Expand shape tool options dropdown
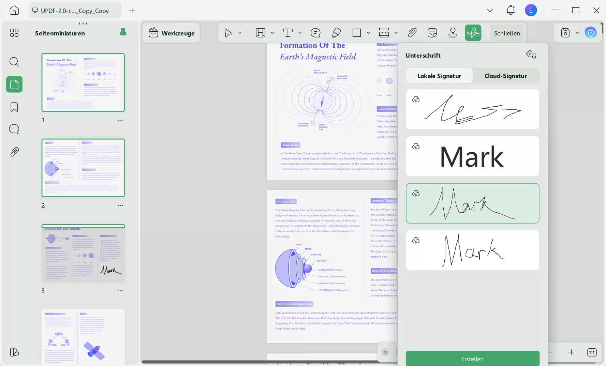 (368, 33)
